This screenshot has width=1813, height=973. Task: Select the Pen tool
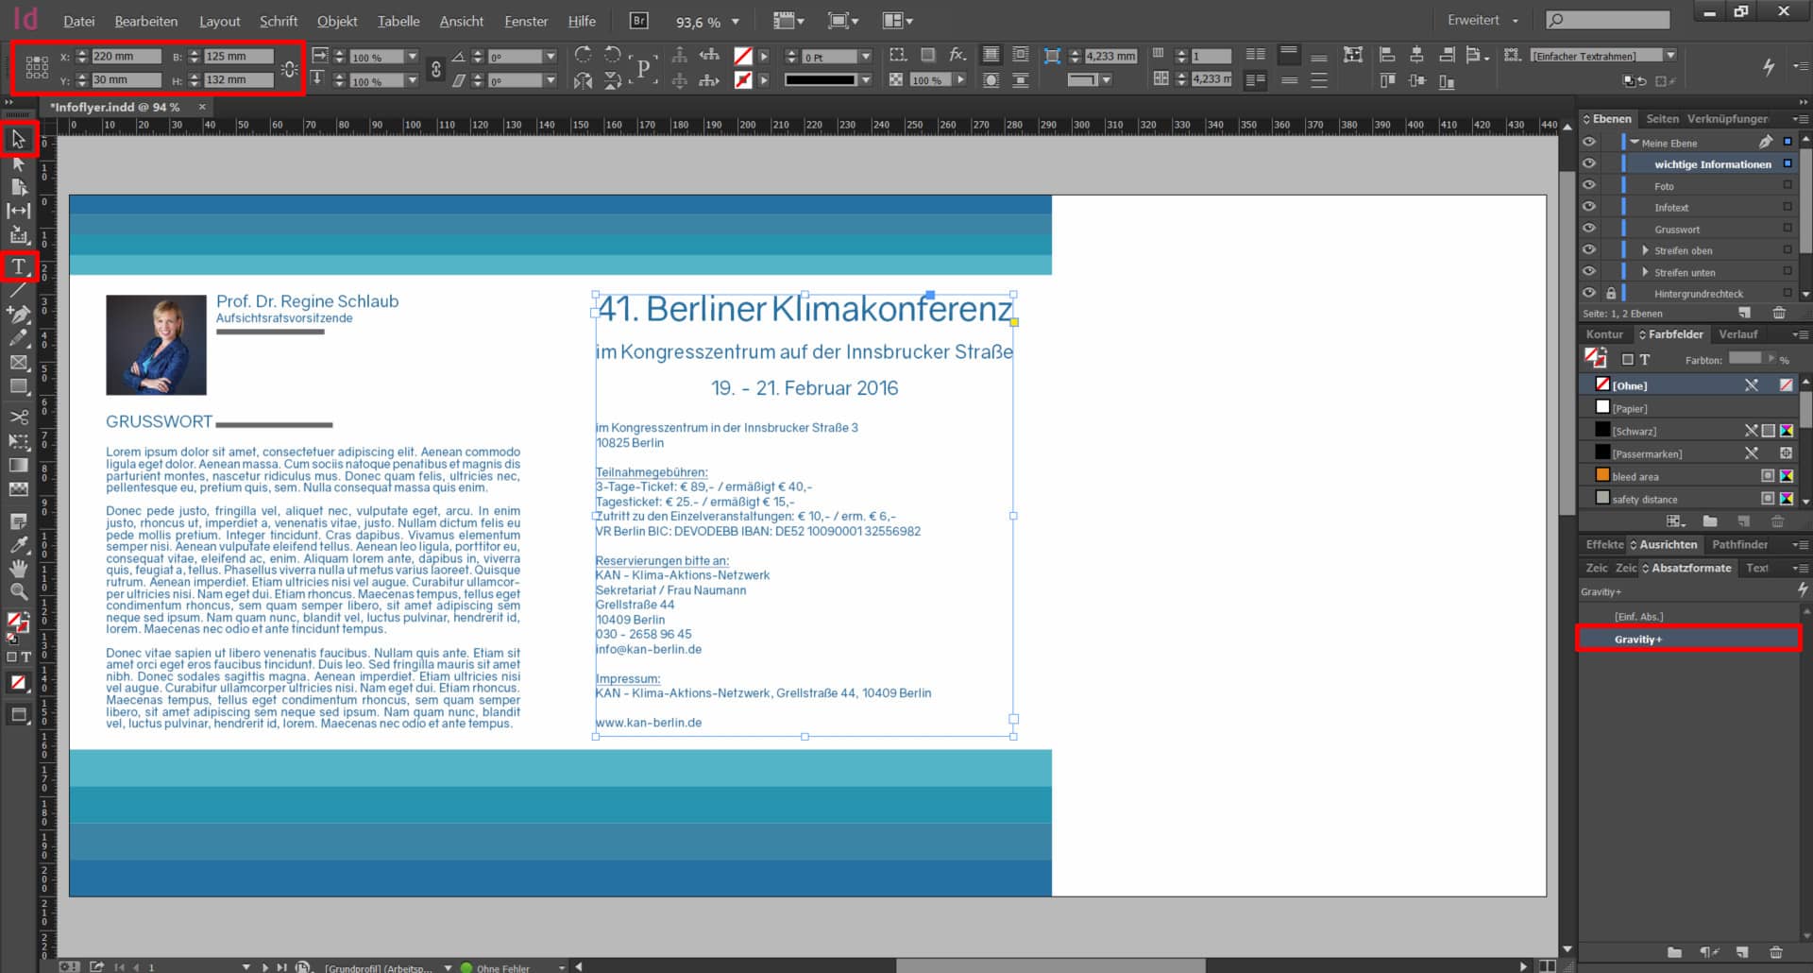(19, 315)
